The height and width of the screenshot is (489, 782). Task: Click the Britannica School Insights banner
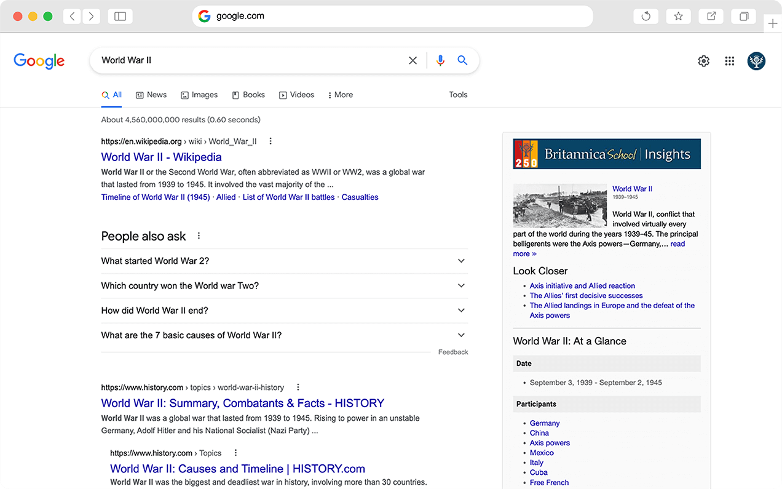[607, 154]
